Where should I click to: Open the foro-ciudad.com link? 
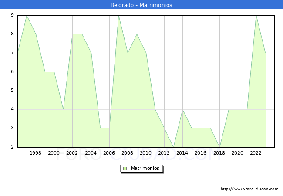(x=249, y=189)
